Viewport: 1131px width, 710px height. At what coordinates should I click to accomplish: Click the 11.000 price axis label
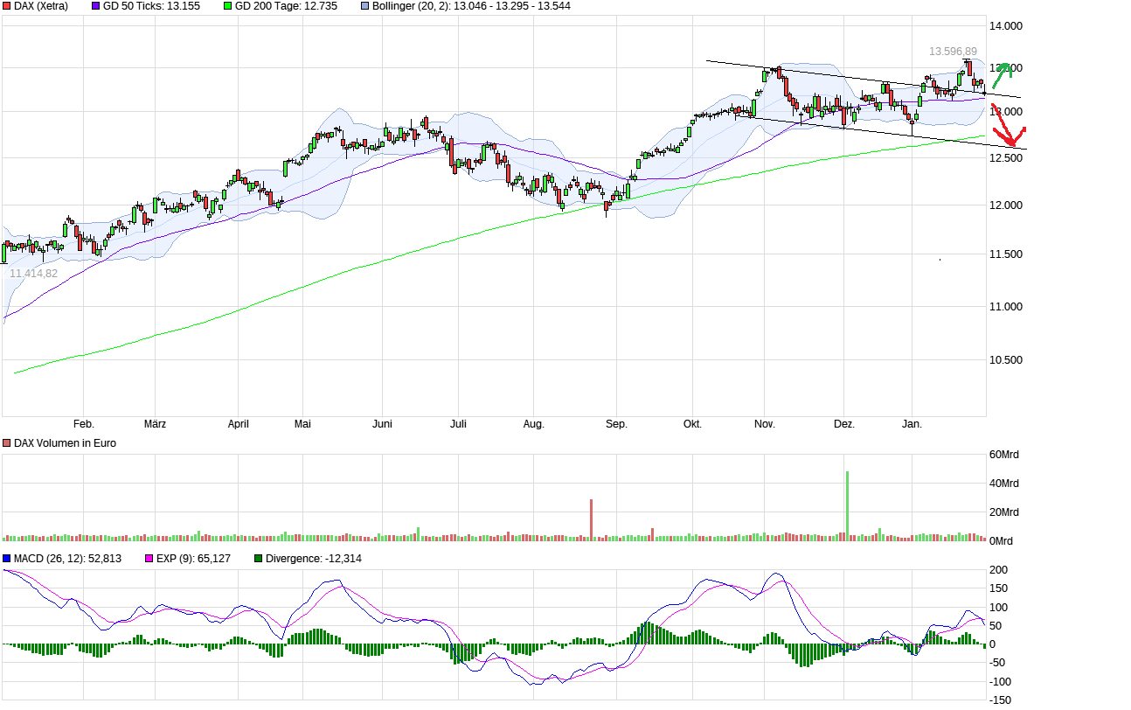coord(1006,307)
